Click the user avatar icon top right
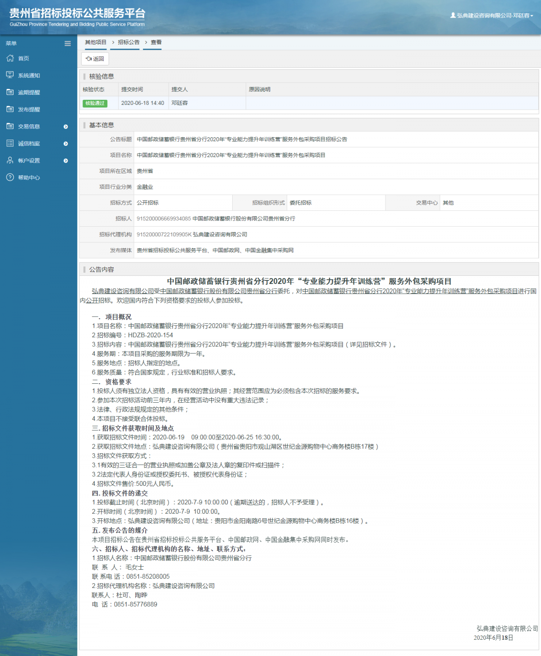Screen dimensions: 541x656 tap(452, 14)
